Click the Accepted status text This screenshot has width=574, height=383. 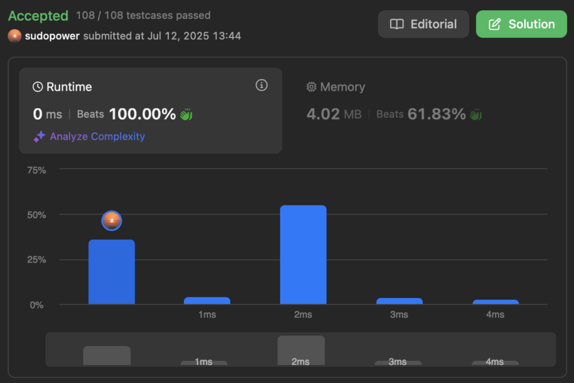pyautogui.click(x=38, y=16)
